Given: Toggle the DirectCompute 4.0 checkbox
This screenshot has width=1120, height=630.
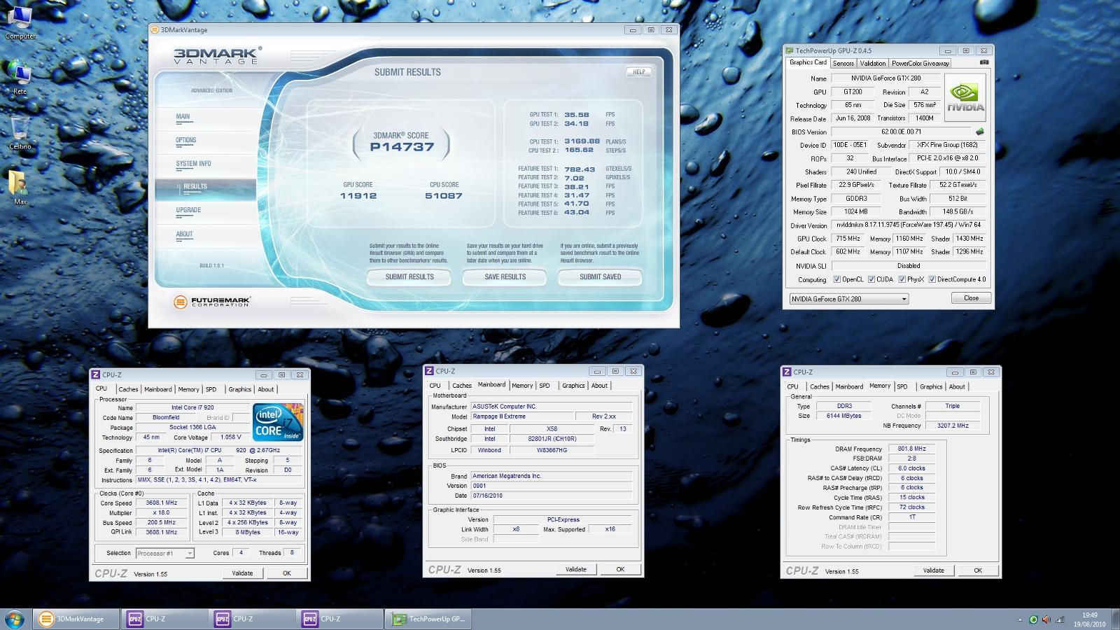Looking at the screenshot, I should pos(932,279).
